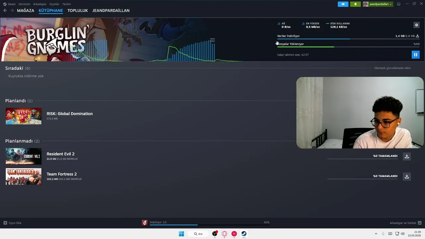This screenshot has height=239, width=425.
Task: Click the Steam taskbar icon
Action: [x=244, y=234]
